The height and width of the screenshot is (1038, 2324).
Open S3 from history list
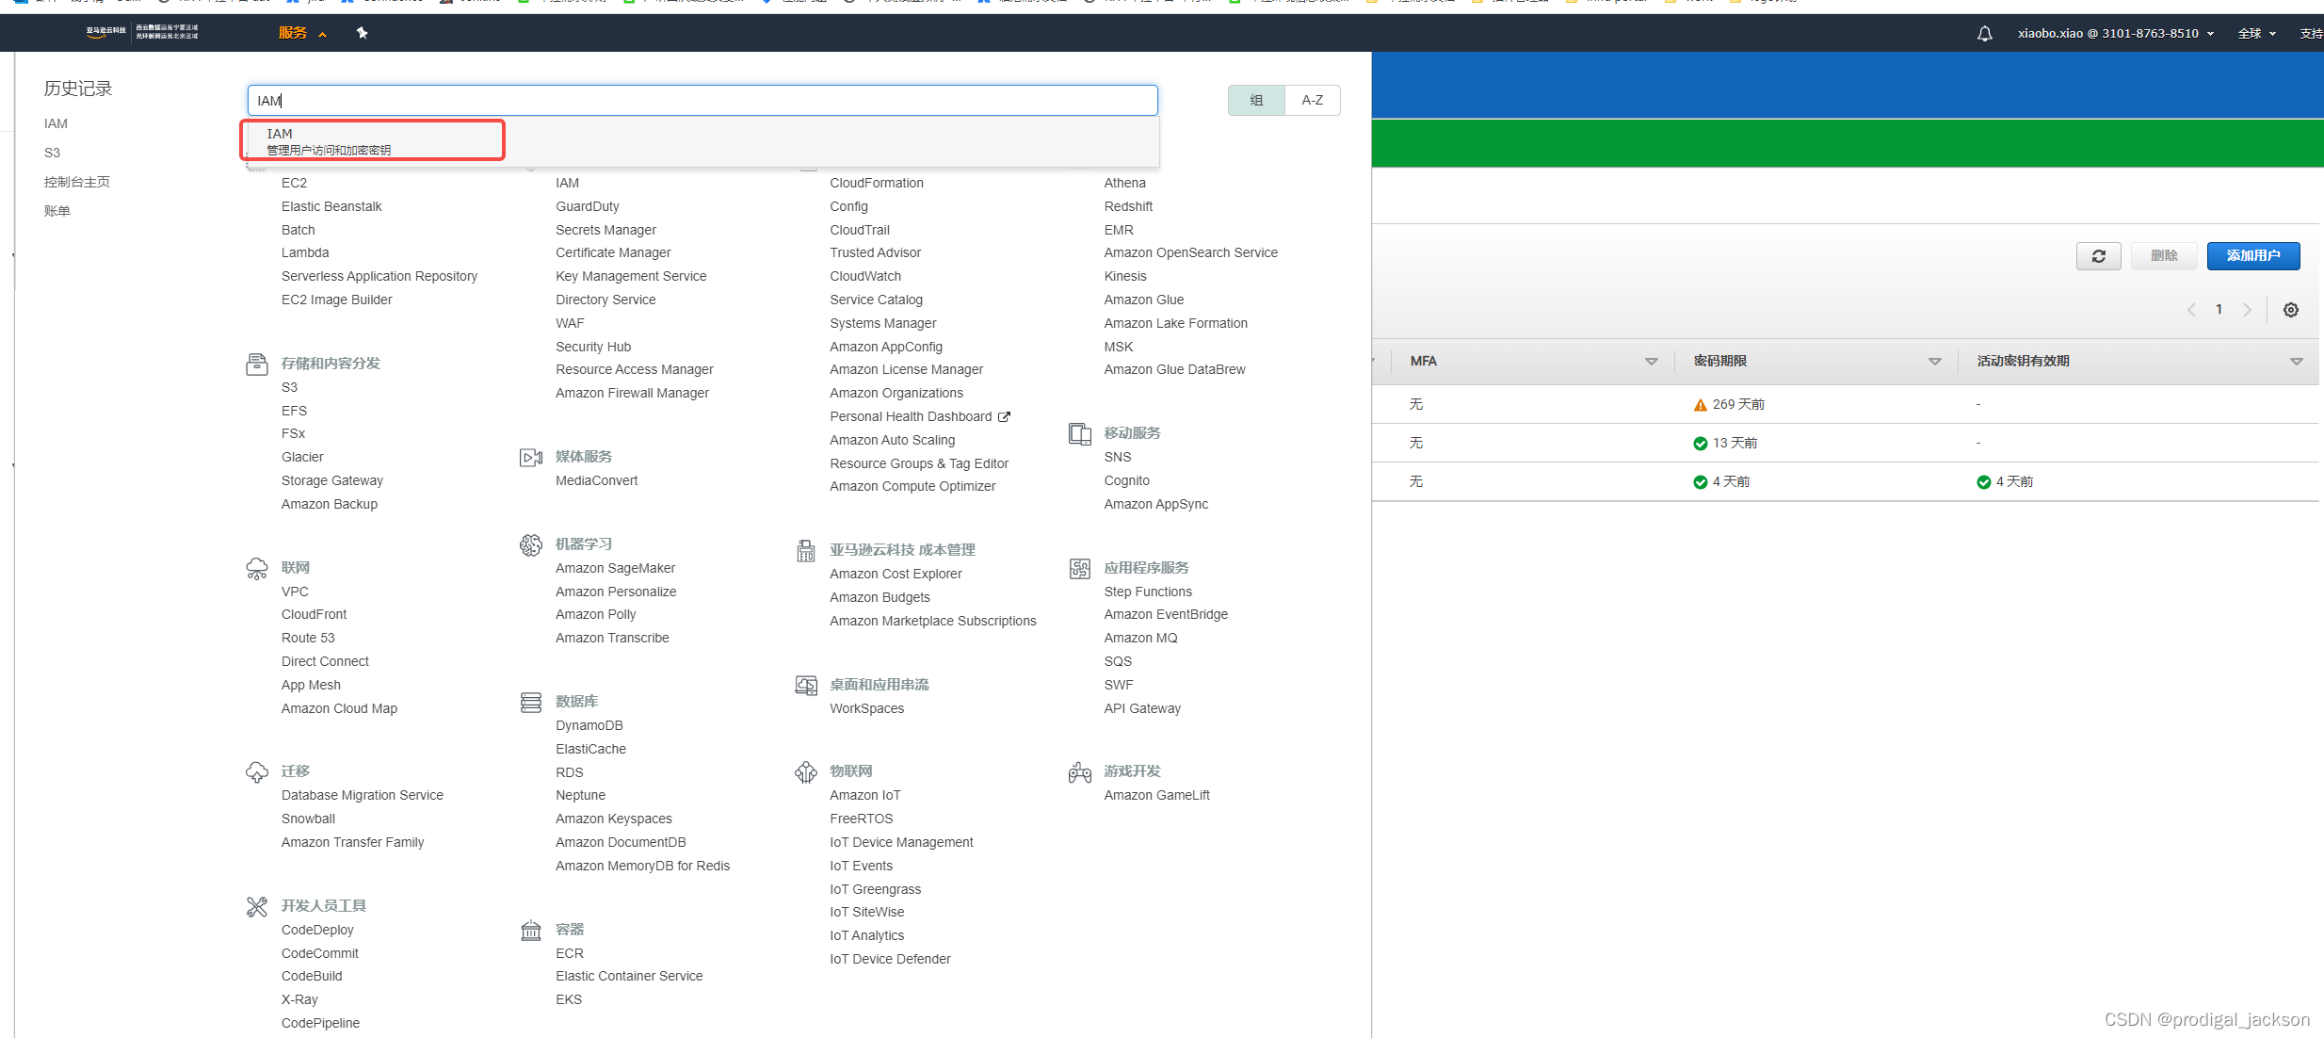pyautogui.click(x=52, y=153)
